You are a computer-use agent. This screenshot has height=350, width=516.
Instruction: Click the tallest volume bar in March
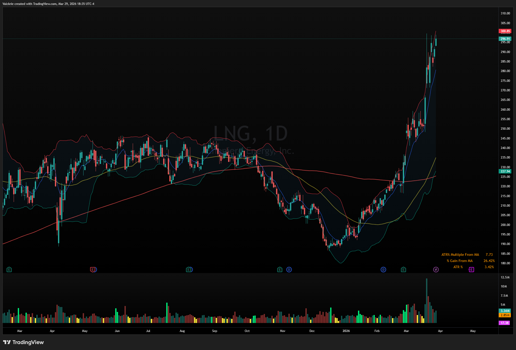[x=427, y=301]
